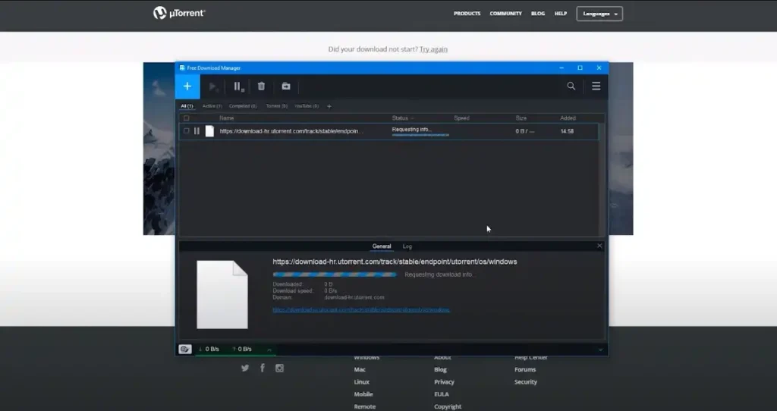Click the upload speed 0 B/s indicator in status bar
The width and height of the screenshot is (777, 411).
pos(242,349)
